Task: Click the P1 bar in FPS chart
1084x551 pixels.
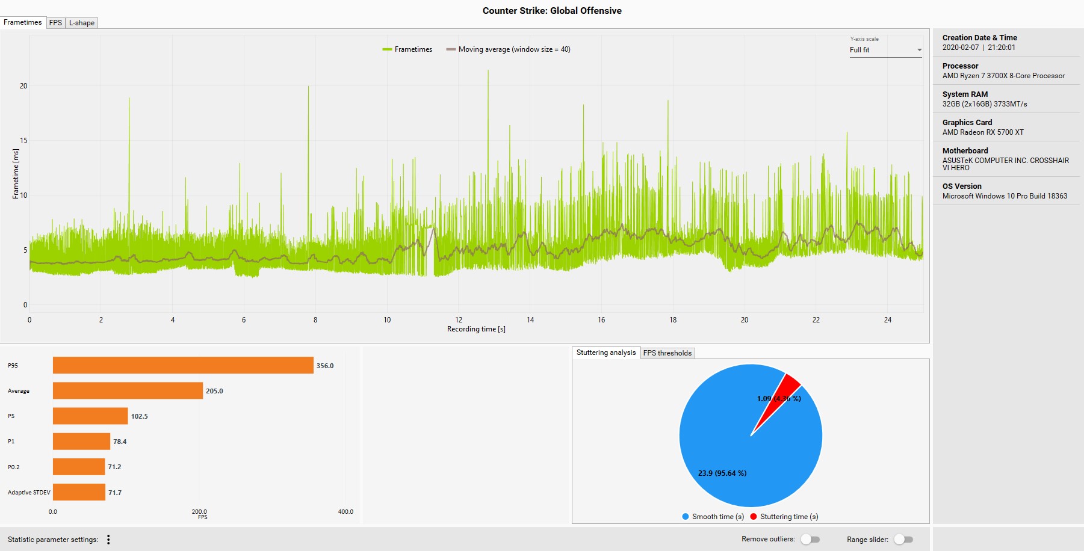Action: (x=81, y=441)
